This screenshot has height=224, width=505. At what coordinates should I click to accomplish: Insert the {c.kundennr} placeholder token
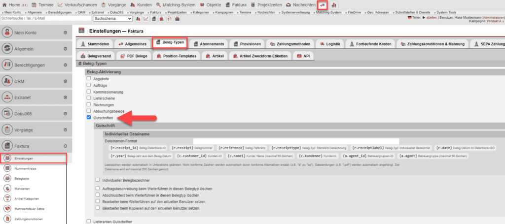click(x=318, y=156)
